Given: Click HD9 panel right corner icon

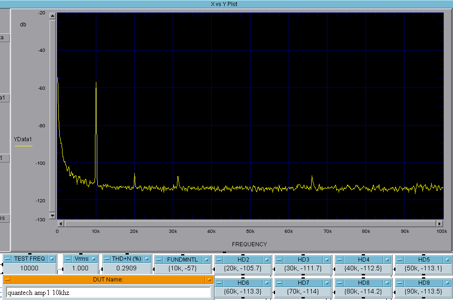Looking at the screenshot, I should (447, 283).
